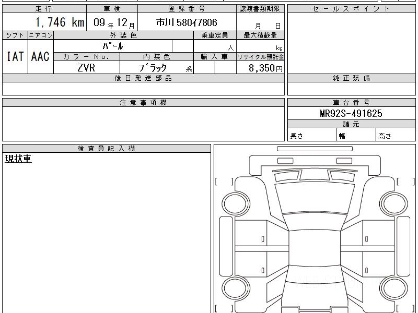Click the 純正装備 section header
Viewport: 418px width, 313px height.
(x=351, y=78)
